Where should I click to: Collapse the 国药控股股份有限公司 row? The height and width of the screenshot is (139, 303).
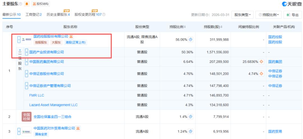pyautogui.click(x=19, y=40)
